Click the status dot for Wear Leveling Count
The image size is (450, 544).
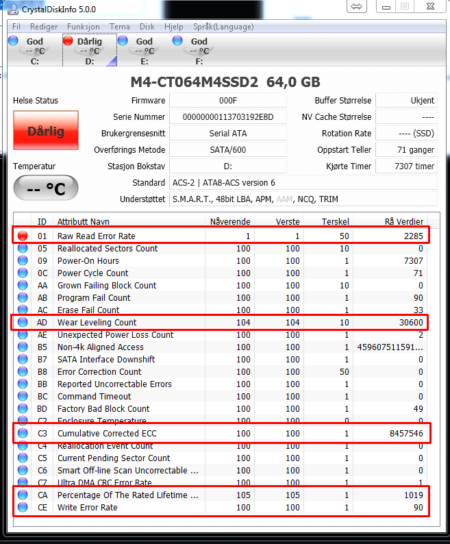click(x=23, y=322)
